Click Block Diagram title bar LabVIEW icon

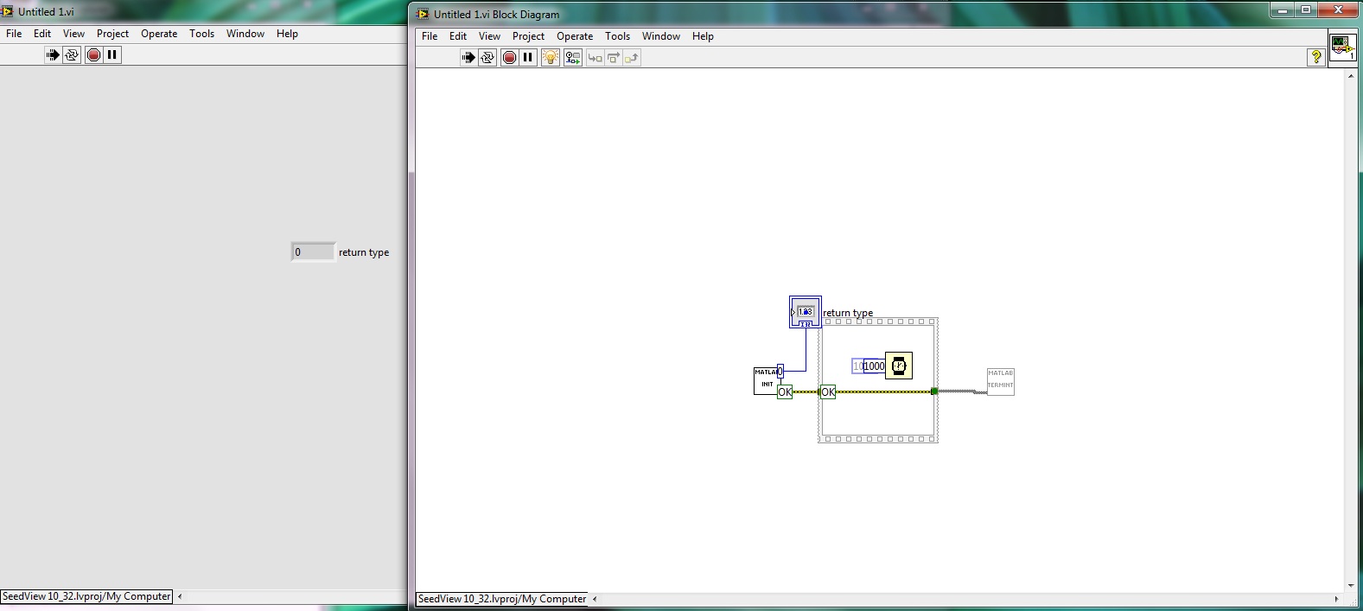423,14
